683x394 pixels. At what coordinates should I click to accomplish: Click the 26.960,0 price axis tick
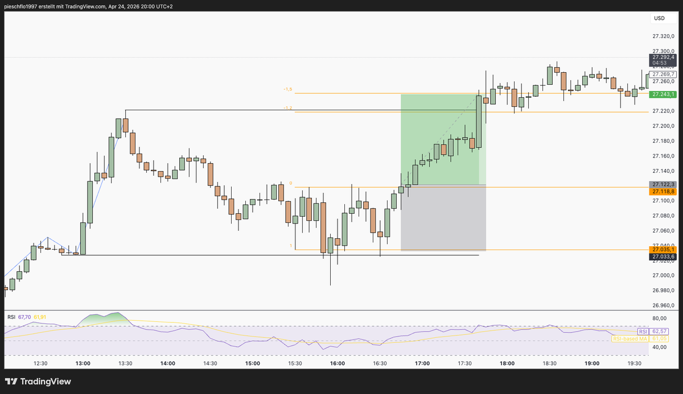pos(664,305)
